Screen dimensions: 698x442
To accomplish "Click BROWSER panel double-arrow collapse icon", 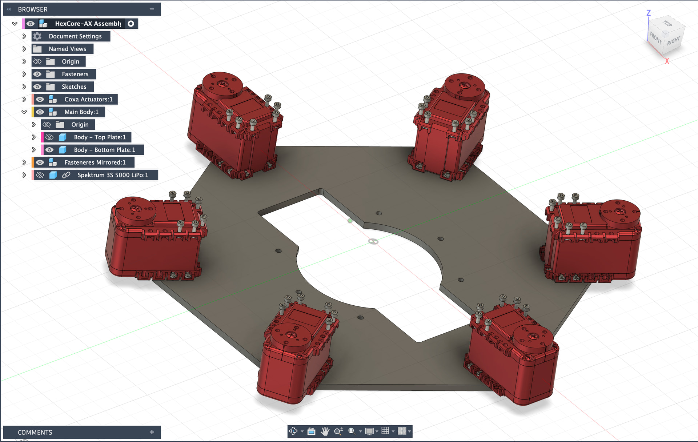I will coord(9,9).
